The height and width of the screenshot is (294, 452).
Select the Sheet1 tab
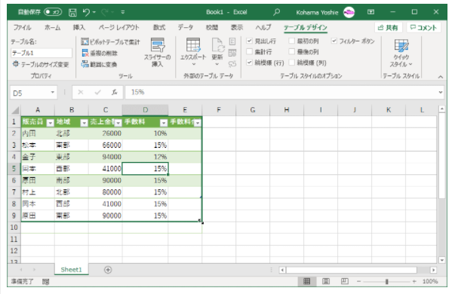pos(71,270)
